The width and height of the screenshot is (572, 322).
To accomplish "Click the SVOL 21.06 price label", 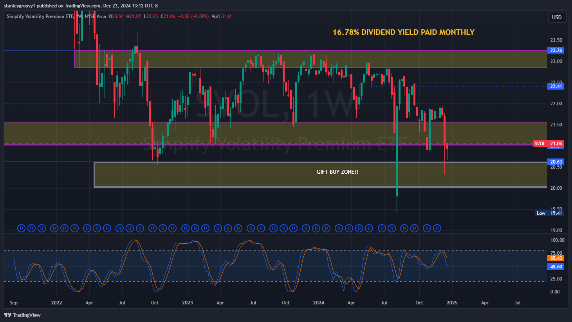I will coord(549,144).
